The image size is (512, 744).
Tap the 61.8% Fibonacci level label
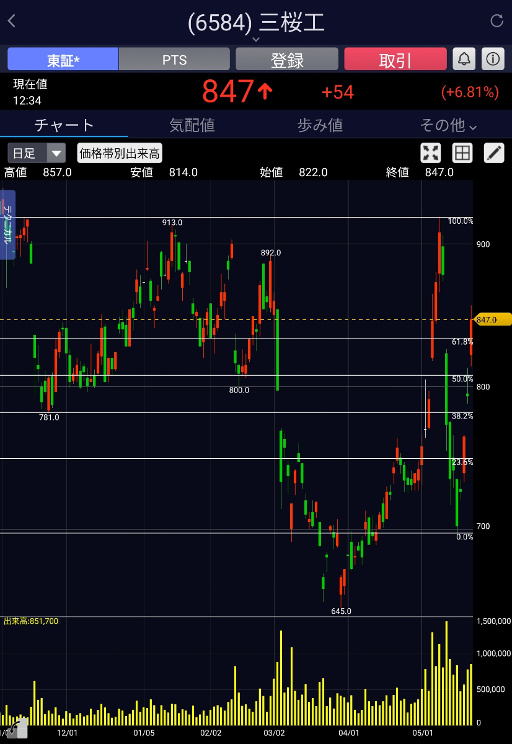pyautogui.click(x=462, y=342)
